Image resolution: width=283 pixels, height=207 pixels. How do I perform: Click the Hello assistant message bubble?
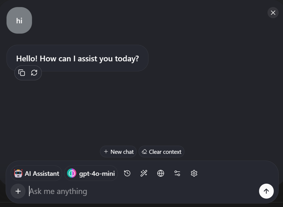[x=77, y=58]
